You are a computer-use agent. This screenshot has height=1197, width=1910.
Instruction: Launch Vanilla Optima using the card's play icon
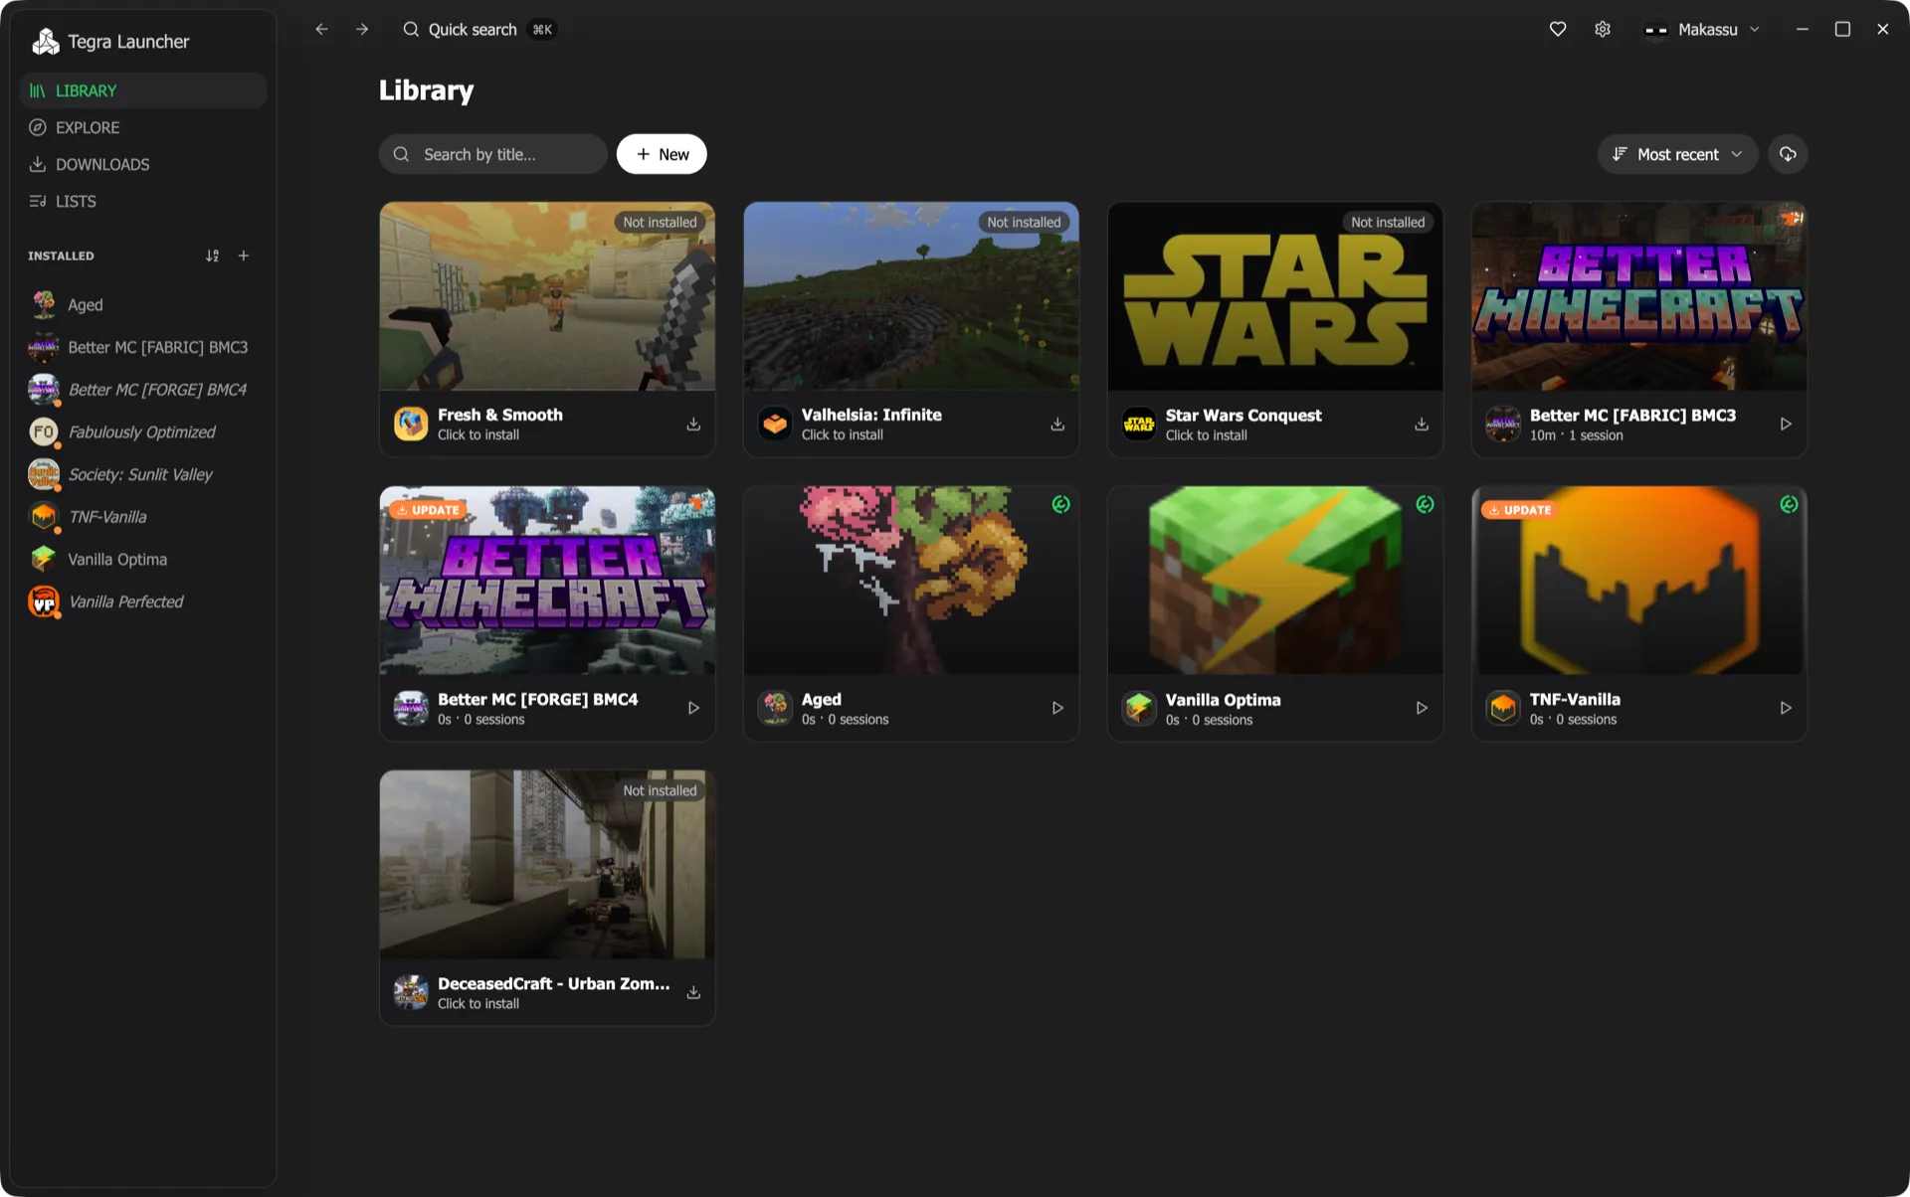[1422, 709]
